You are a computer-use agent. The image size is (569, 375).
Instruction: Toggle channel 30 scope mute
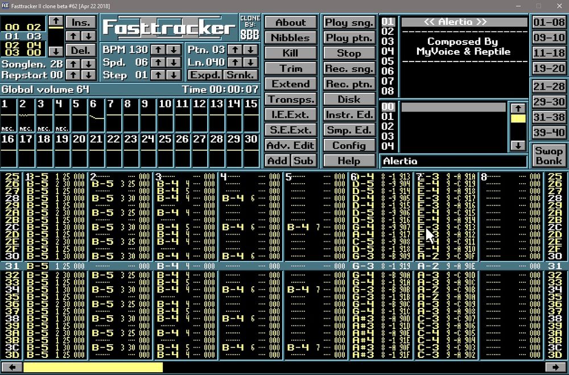pyautogui.click(x=251, y=150)
